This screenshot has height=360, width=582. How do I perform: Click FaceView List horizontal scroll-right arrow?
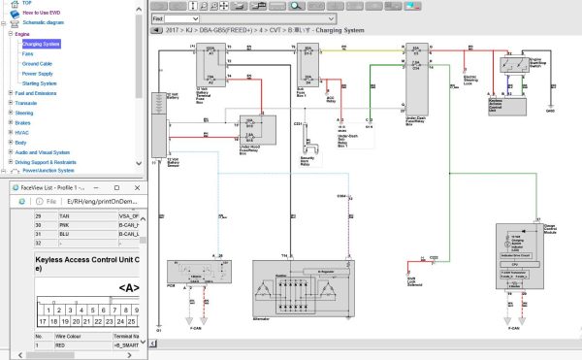pyautogui.click(x=129, y=355)
